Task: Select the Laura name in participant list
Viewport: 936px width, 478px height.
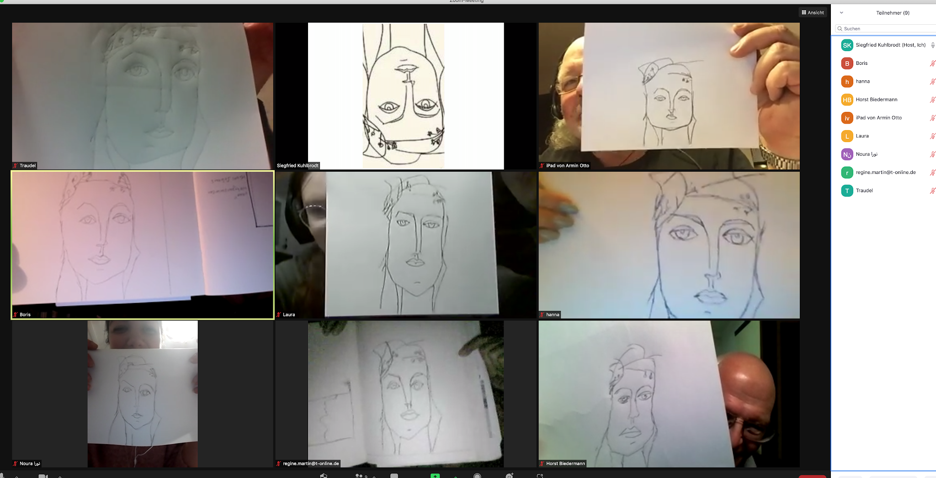Action: [x=862, y=136]
